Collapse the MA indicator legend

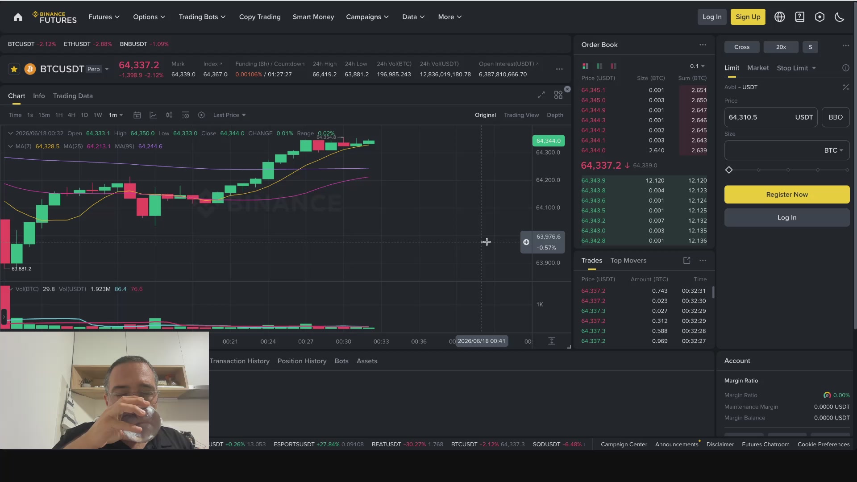[10, 146]
